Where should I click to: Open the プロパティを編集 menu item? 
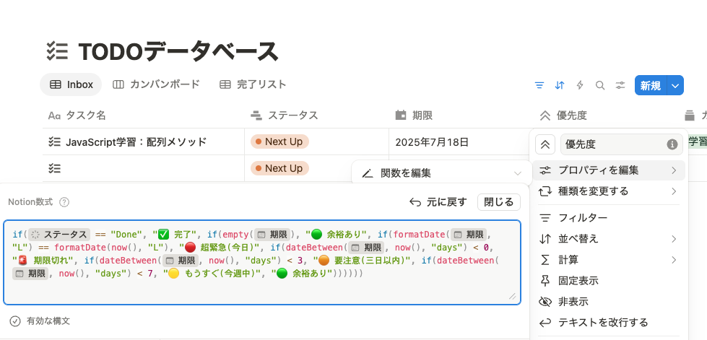tap(608, 170)
